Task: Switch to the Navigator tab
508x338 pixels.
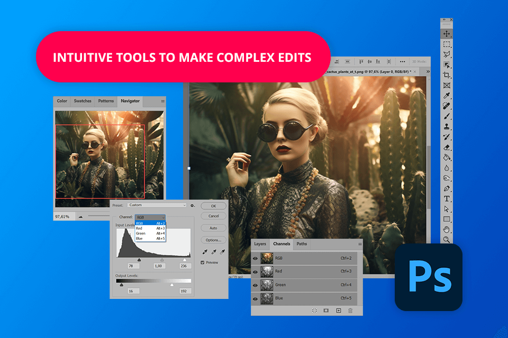Action: point(130,101)
